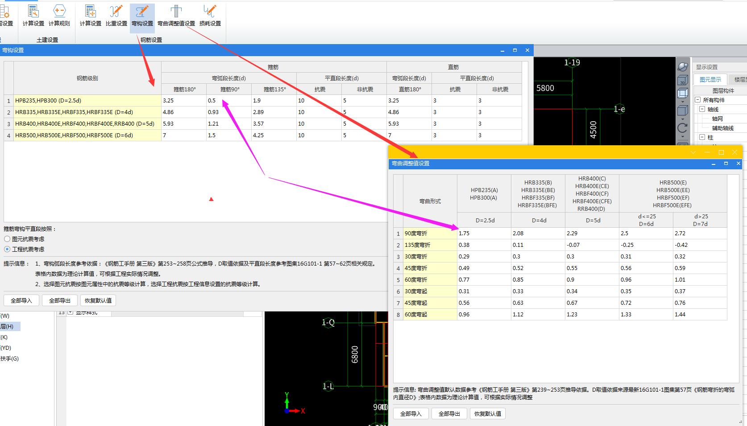747x426 pixels.
Task: Click 恢复默认值 in 弯曲调整值设置 dialog
Action: tap(488, 414)
